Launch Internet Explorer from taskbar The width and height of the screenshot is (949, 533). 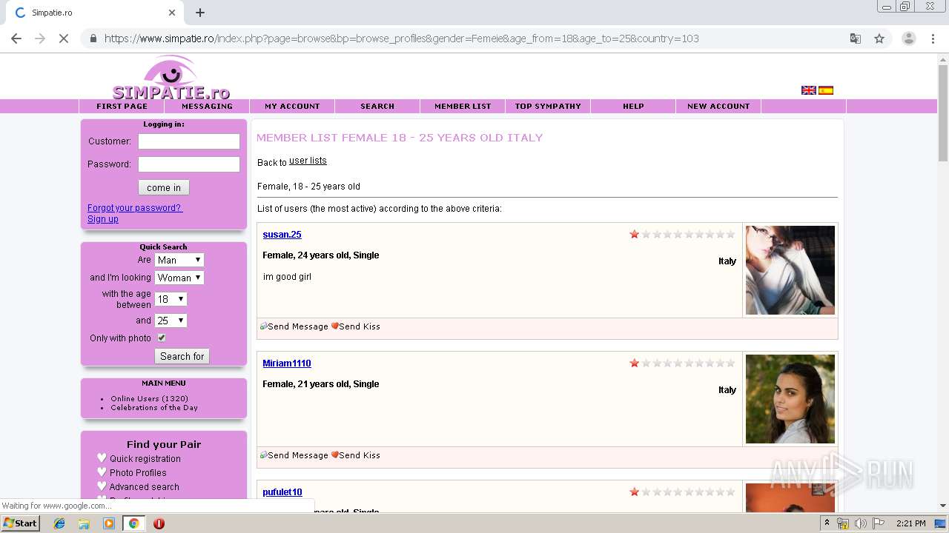pos(59,523)
